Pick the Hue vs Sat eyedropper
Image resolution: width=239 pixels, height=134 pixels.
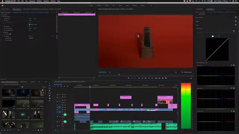(x=232, y=66)
